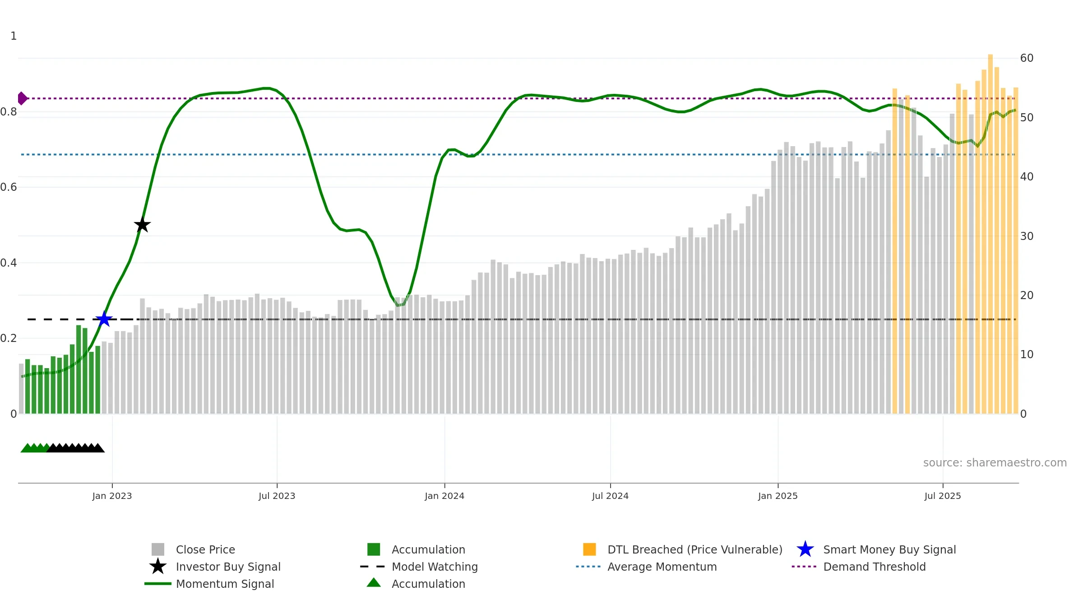
Task: Click the Jan 2025 axis label
Action: (x=778, y=496)
